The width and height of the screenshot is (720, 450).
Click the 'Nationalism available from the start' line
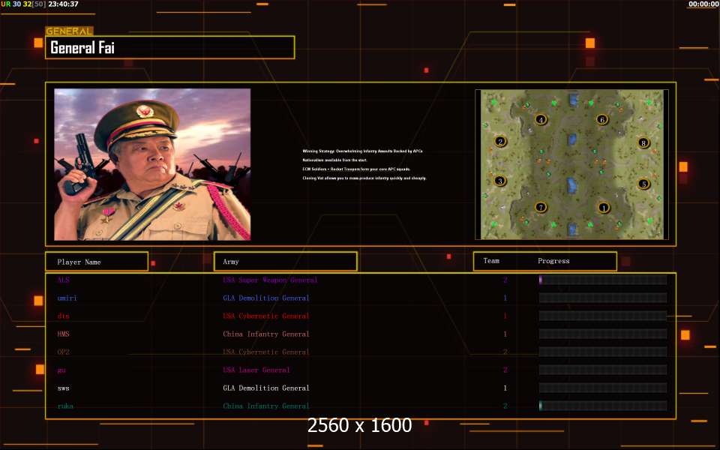[x=334, y=160]
